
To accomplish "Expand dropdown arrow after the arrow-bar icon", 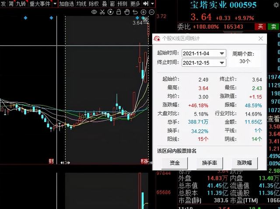I will click(152, 3).
